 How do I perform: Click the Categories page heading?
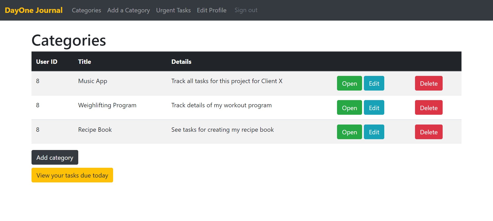tap(69, 40)
